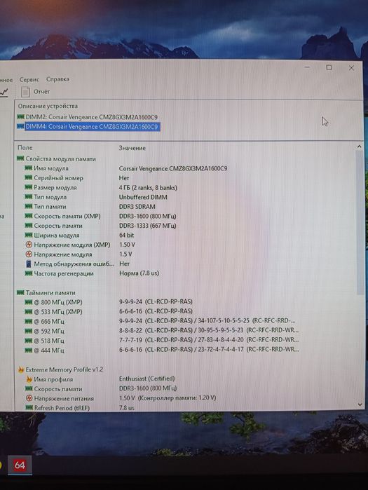Click the icon beside @ 533 МГц (XMP)
The width and height of the screenshot is (368, 490).
click(x=29, y=311)
